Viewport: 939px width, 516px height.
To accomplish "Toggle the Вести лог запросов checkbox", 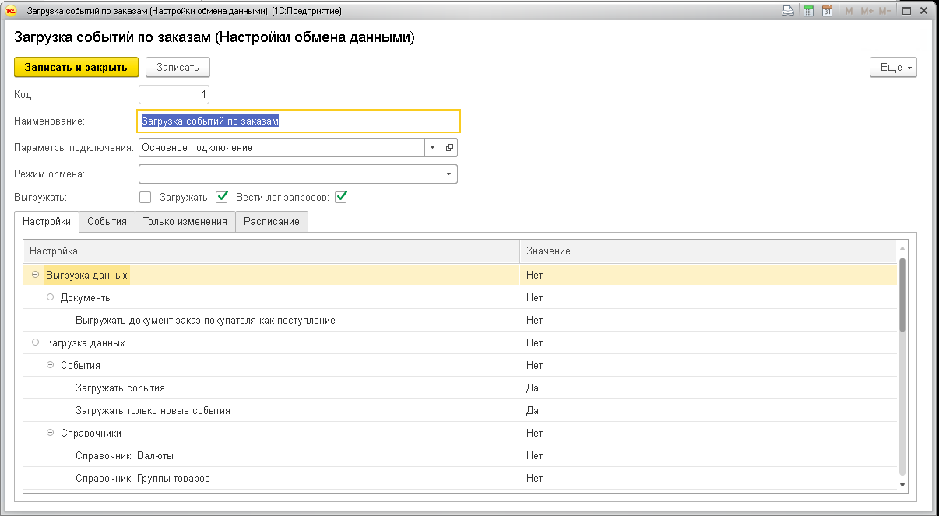I will click(340, 197).
